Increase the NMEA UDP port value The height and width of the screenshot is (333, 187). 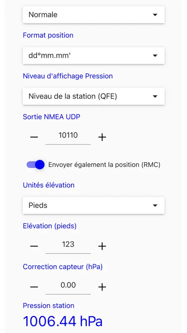pyautogui.click(x=102, y=137)
